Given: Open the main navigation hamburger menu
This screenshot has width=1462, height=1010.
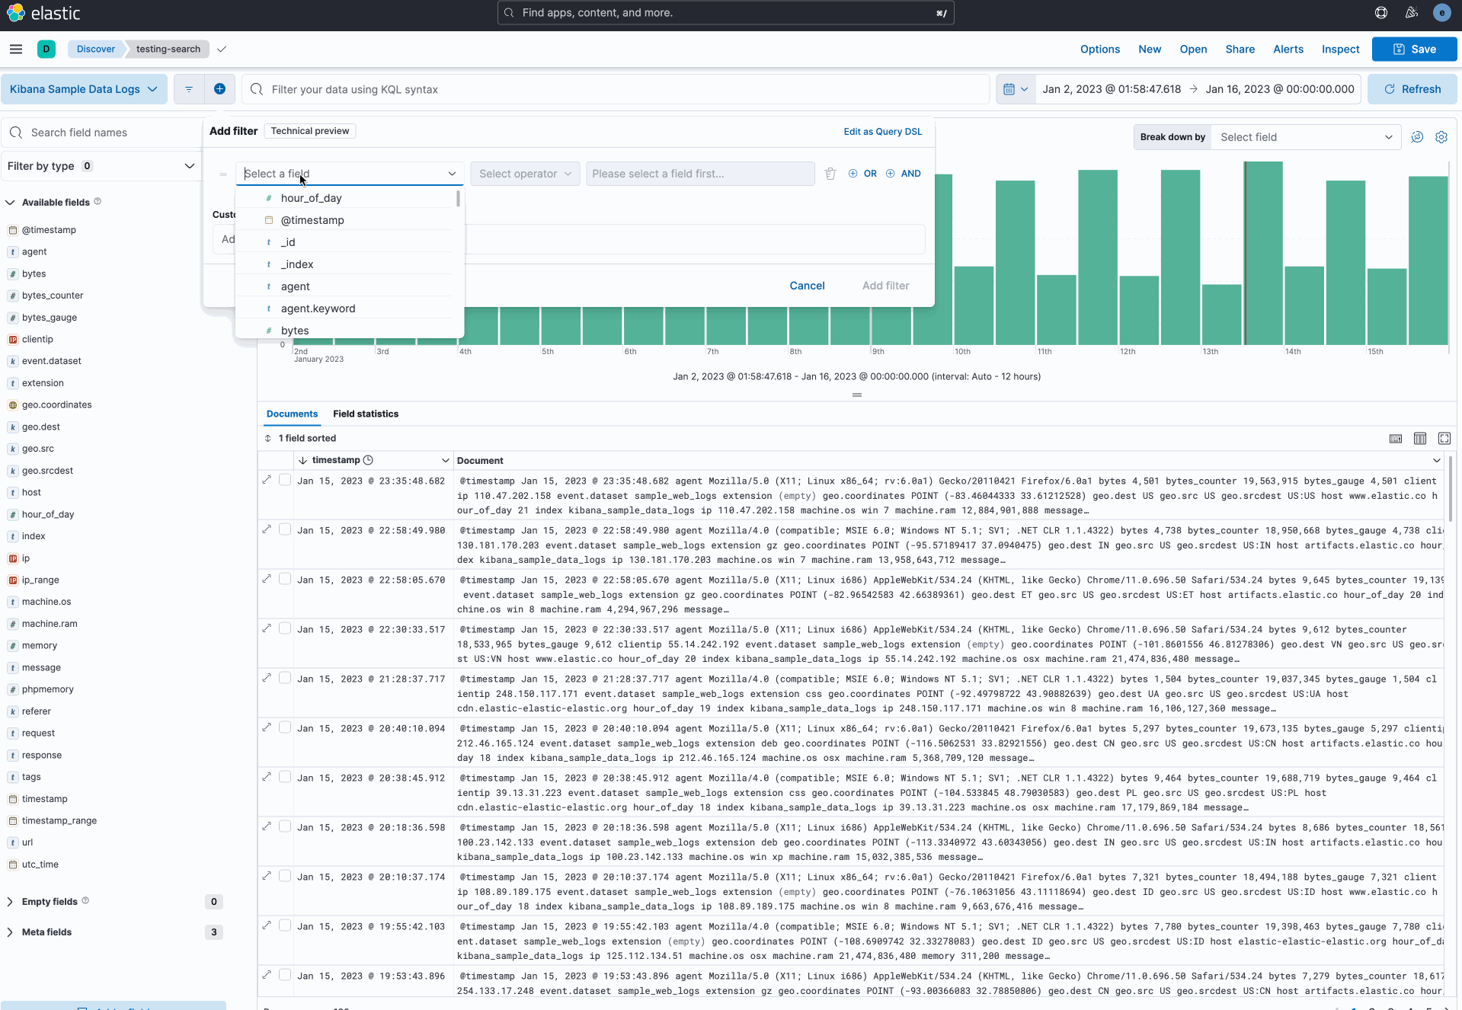Looking at the screenshot, I should click(15, 49).
